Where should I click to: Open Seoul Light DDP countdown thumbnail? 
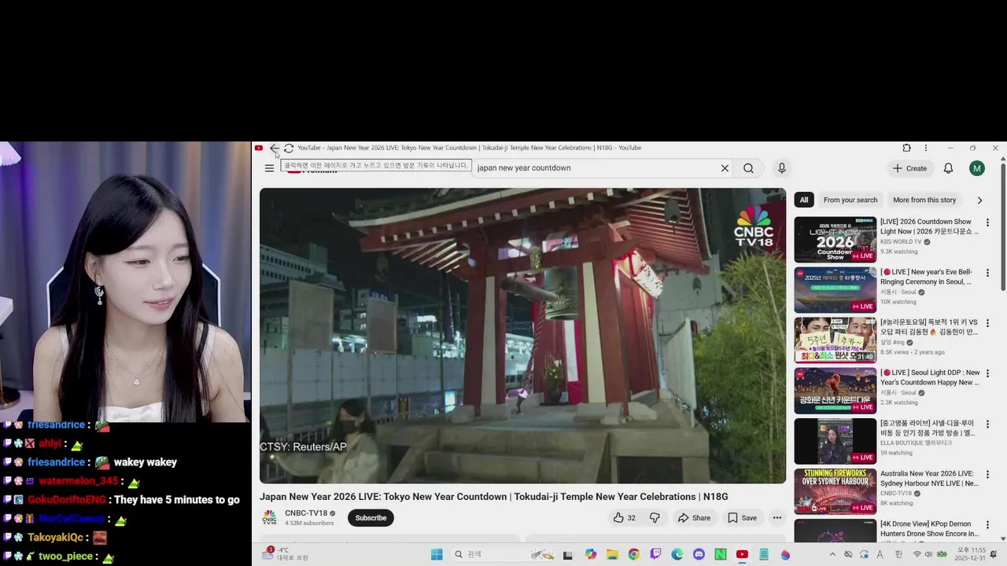coord(835,391)
